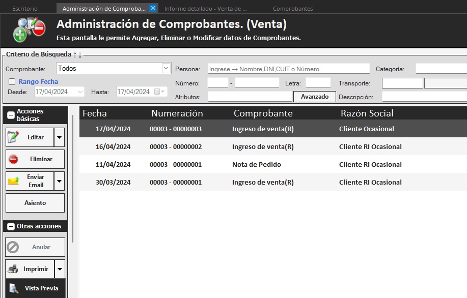
Task: Type in the Persona search field
Action: [288, 69]
